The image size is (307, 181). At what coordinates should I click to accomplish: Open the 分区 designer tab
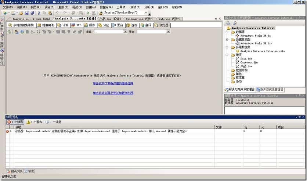(104, 25)
